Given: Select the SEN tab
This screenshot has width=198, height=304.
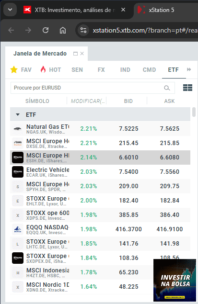Looking at the screenshot, I should [x=77, y=69].
